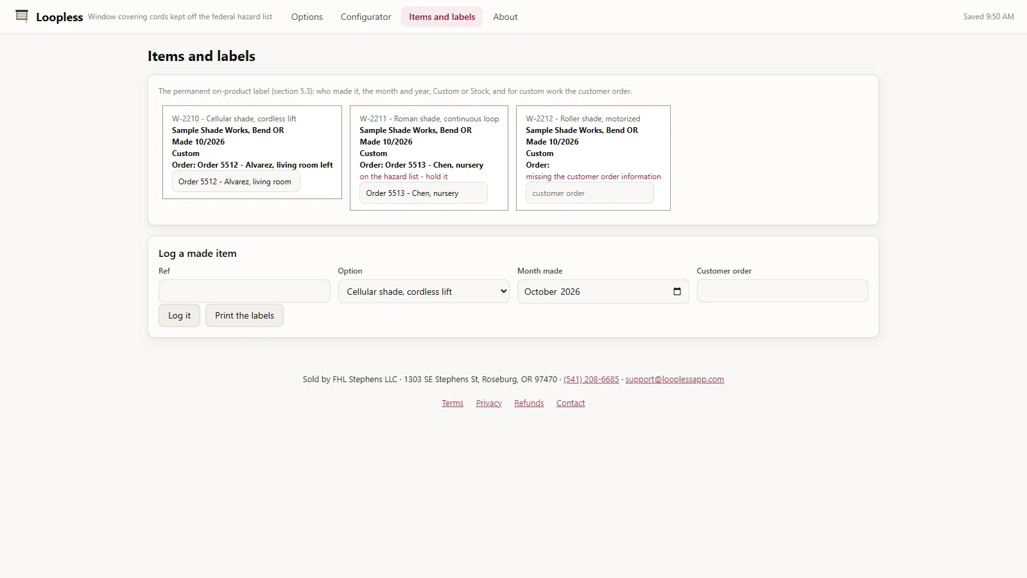This screenshot has height=578, width=1027.
Task: Click the Saved 9:50 AM status text
Action: [988, 17]
